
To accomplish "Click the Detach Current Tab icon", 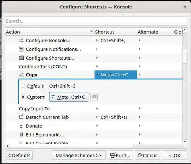I will pos(21,117).
